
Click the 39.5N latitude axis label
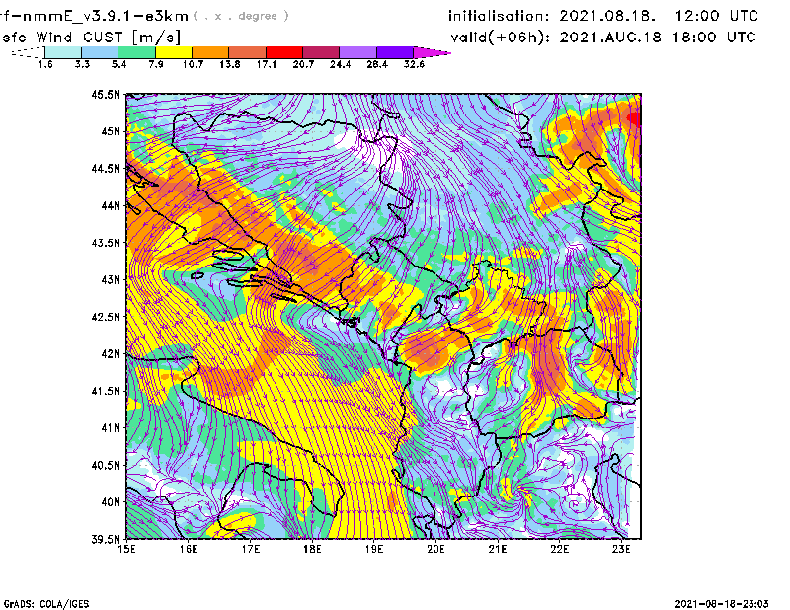[x=105, y=540]
